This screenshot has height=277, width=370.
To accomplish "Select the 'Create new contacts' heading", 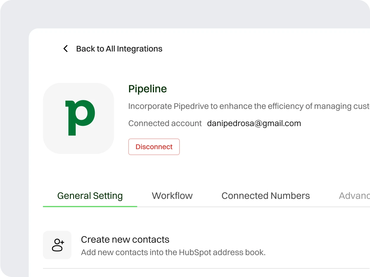I will click(x=125, y=239).
